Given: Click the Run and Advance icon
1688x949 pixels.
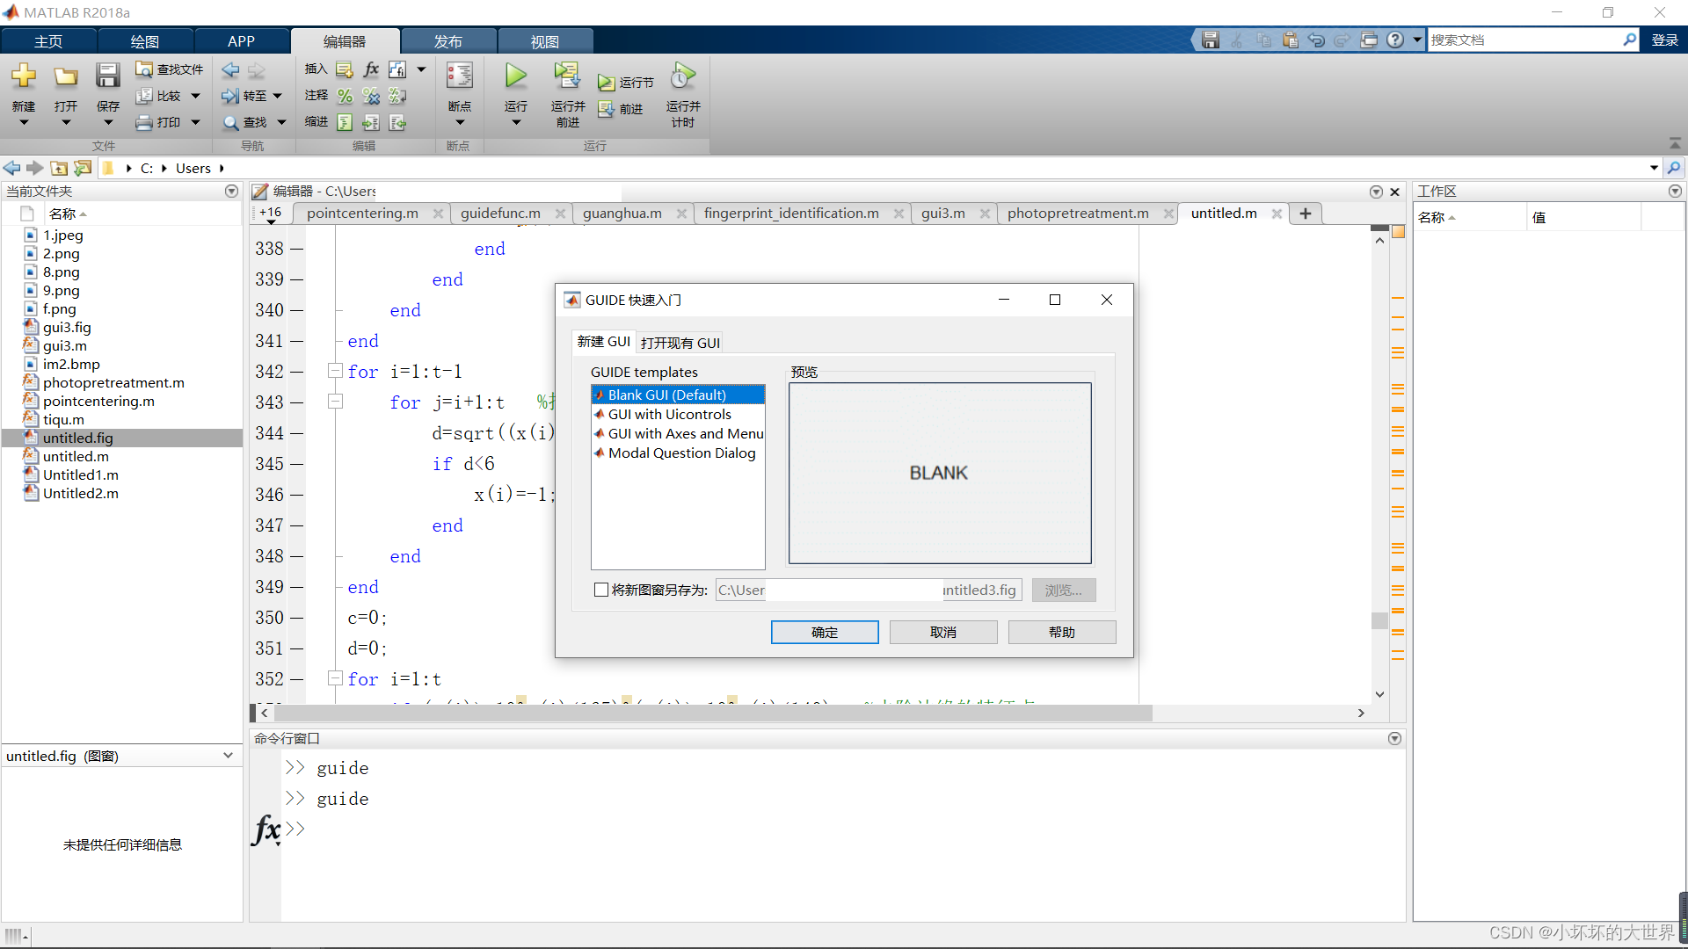Looking at the screenshot, I should click(567, 76).
